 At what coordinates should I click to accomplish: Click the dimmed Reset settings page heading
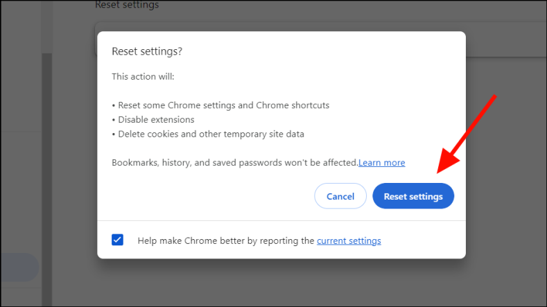coord(127,6)
